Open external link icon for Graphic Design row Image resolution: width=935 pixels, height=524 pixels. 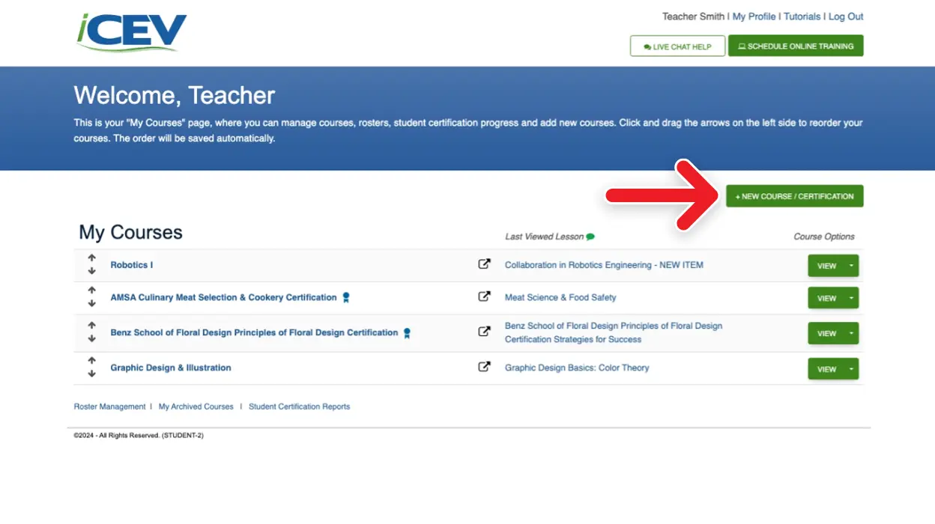coord(484,367)
